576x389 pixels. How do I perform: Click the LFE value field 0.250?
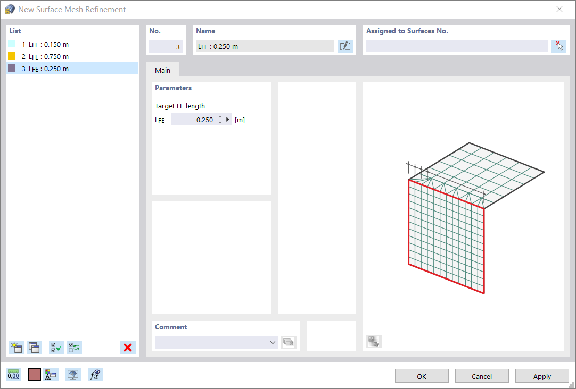pos(194,120)
